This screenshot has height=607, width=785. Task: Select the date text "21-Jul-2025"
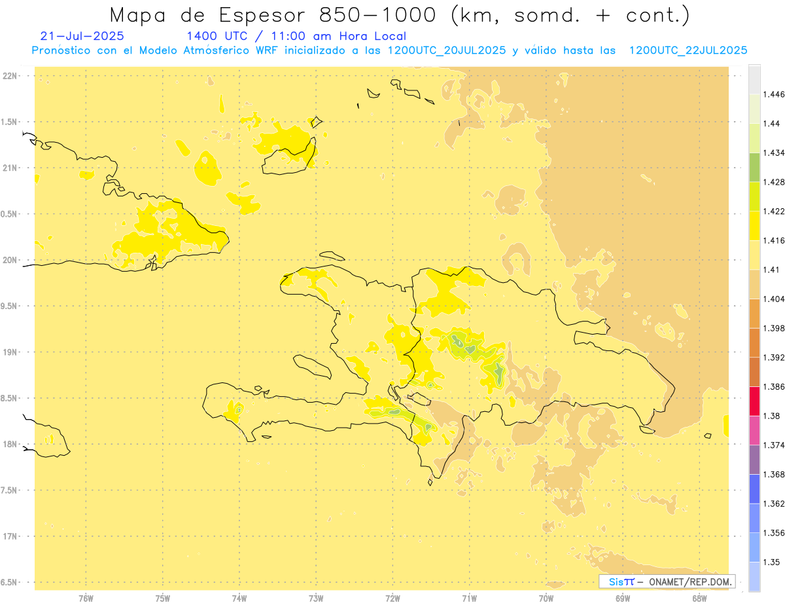tap(82, 36)
